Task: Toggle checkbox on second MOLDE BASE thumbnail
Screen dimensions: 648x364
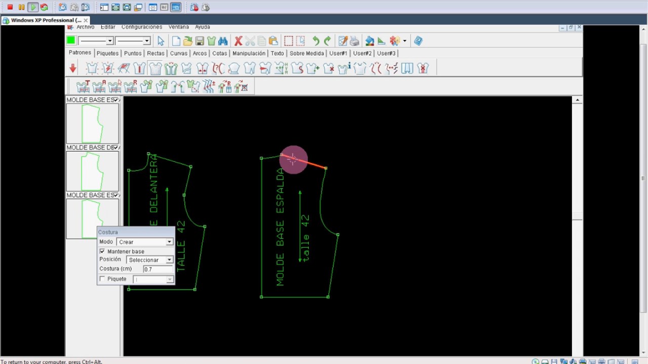Action: tap(116, 147)
